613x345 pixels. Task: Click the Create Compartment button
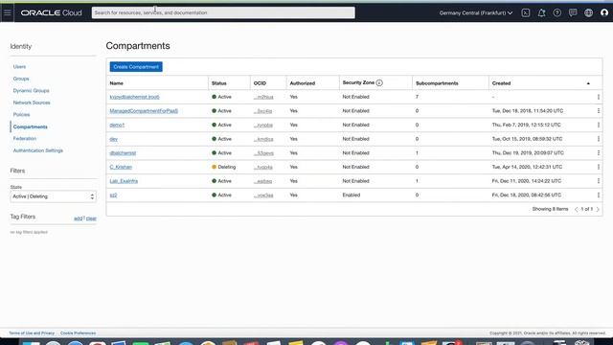(136, 67)
